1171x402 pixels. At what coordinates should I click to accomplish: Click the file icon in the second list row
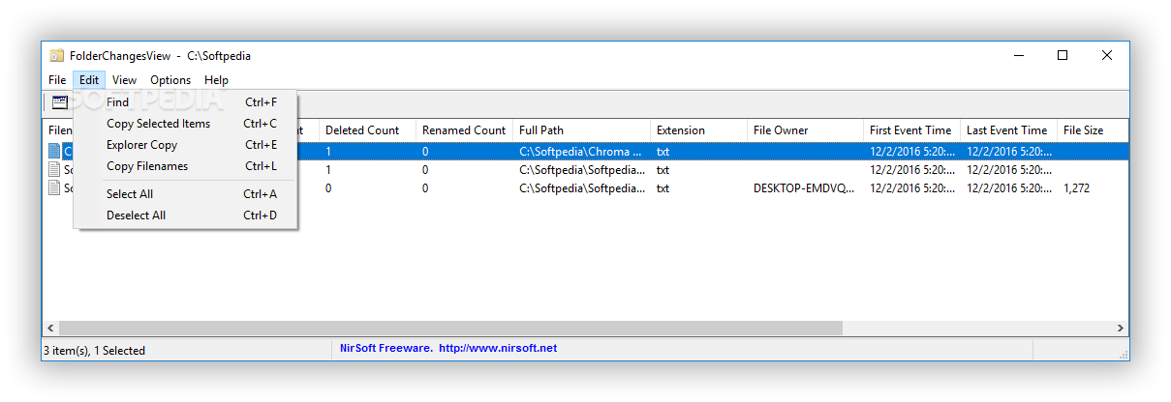tap(54, 170)
